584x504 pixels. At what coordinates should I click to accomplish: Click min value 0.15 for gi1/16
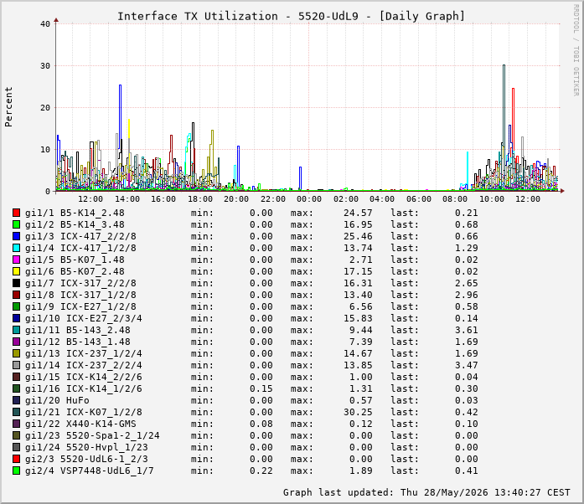point(261,389)
